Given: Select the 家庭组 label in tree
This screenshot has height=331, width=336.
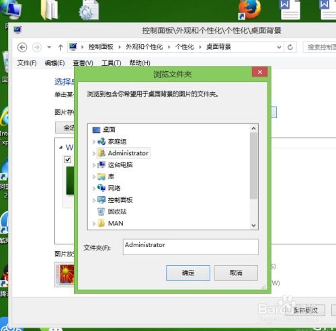Looking at the screenshot, I should click(x=117, y=142).
